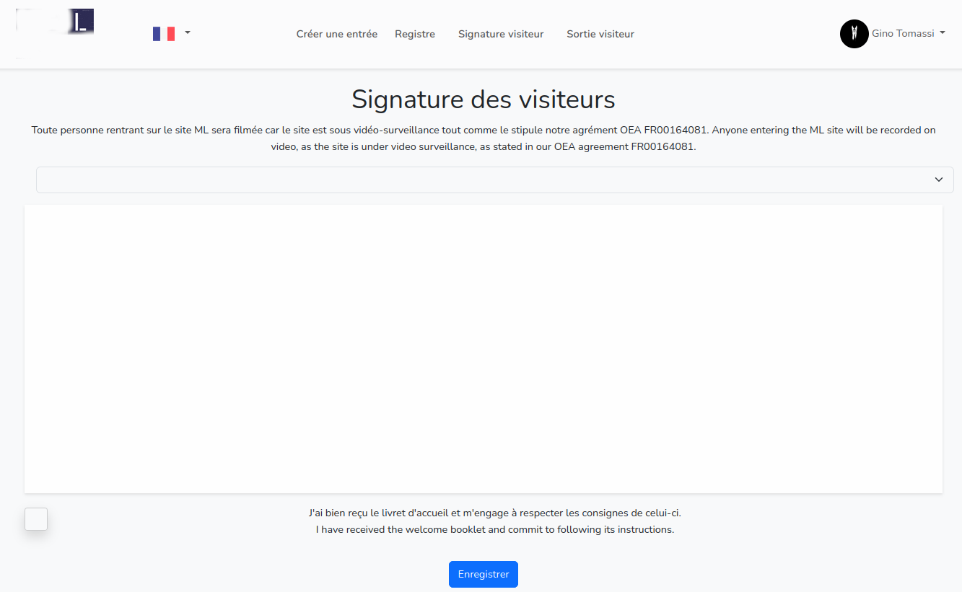The height and width of the screenshot is (592, 962).
Task: Click the company logo in the header
Action: click(x=54, y=22)
